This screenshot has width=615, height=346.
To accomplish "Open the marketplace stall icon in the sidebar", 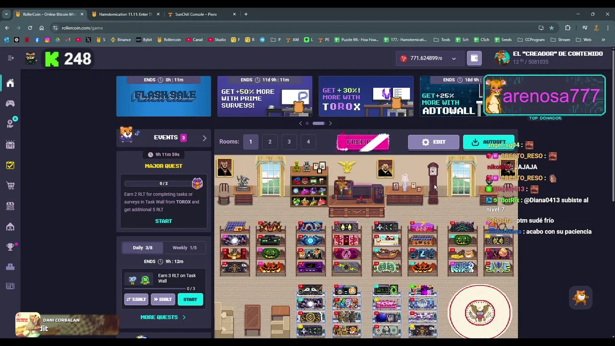I will click(10, 206).
